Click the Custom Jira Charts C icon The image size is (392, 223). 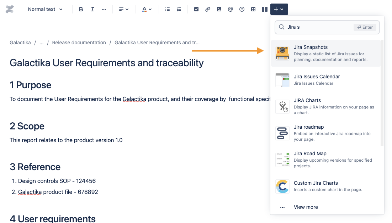pos(282,186)
